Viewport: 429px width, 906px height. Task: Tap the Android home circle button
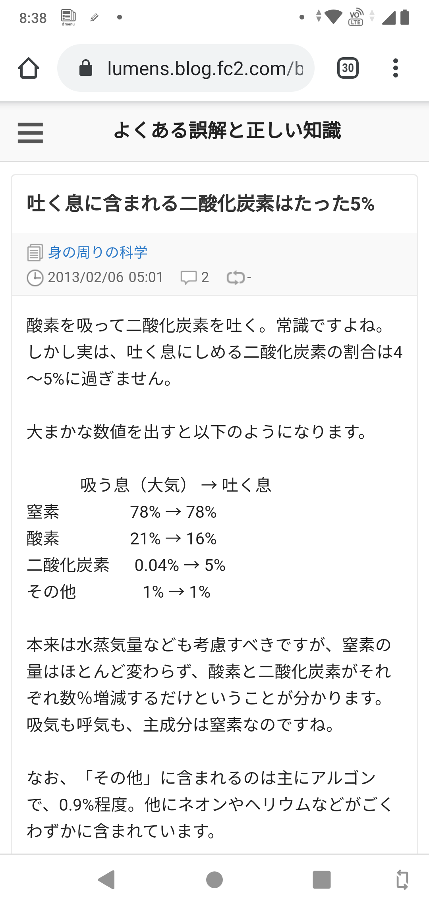pyautogui.click(x=214, y=879)
